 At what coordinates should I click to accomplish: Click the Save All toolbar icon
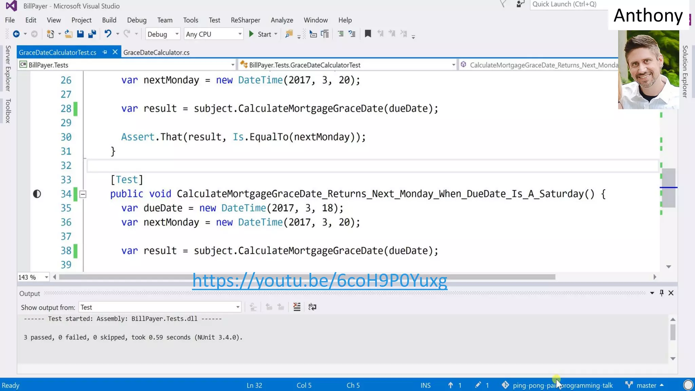click(x=92, y=34)
